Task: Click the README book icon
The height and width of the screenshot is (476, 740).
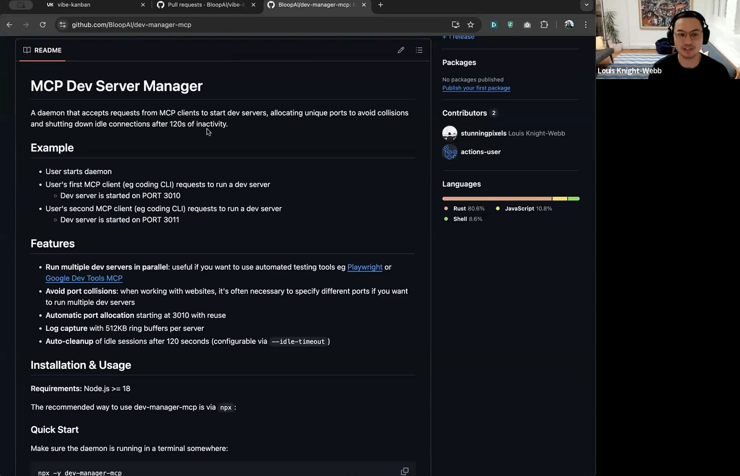Action: (x=27, y=50)
